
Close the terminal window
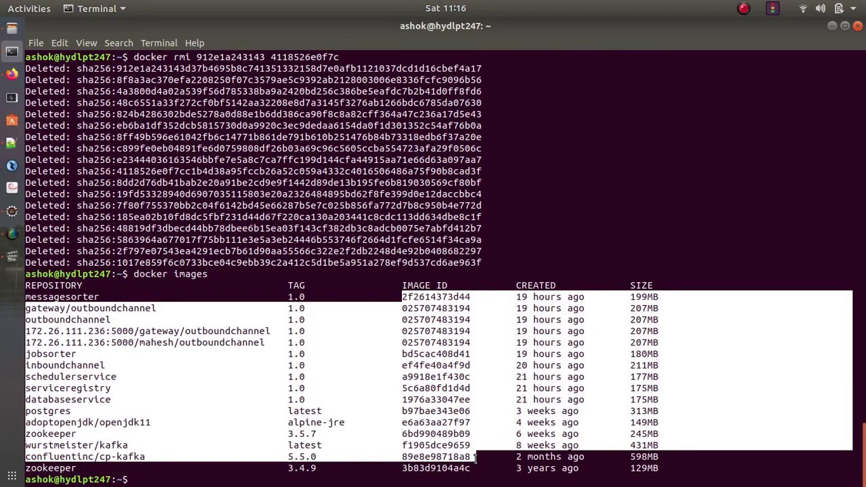[x=858, y=26]
